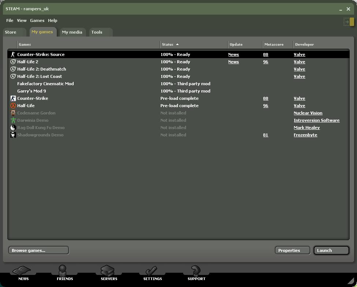The height and width of the screenshot is (287, 357).
Task: Open the Settings checkmark icon
Action: [x=152, y=271]
